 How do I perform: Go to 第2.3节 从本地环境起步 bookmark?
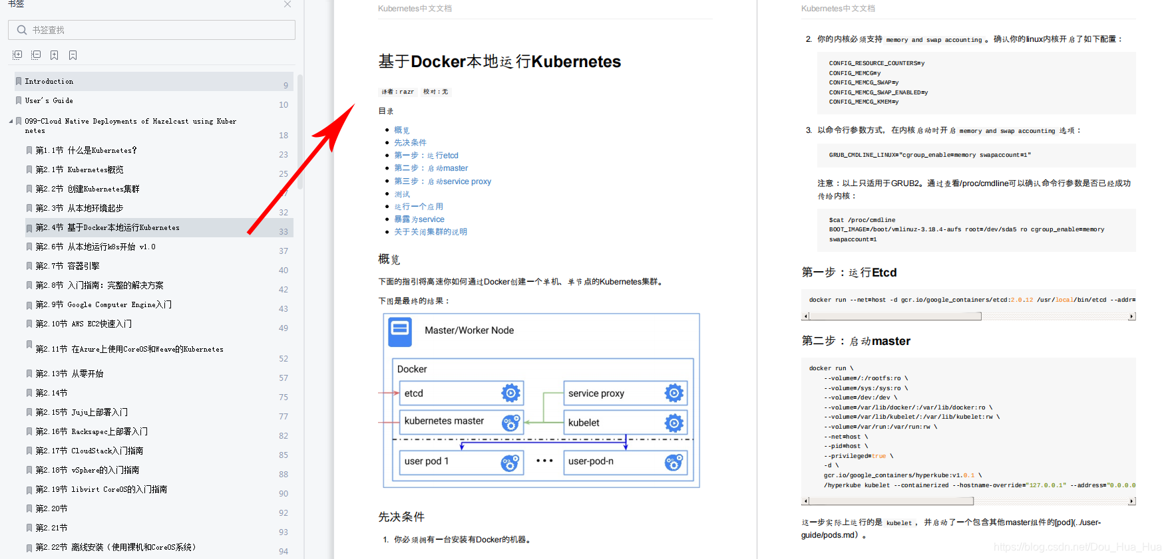(x=80, y=208)
